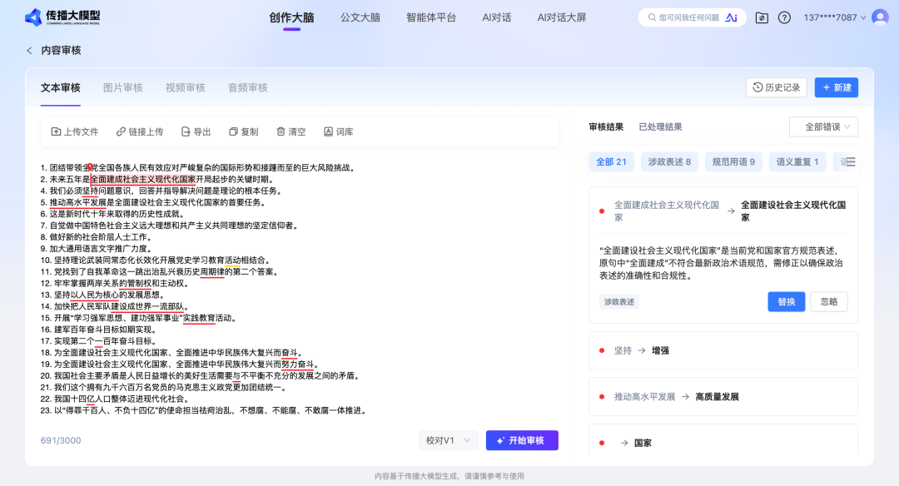Open the 公文大脑 menu item

coord(360,17)
